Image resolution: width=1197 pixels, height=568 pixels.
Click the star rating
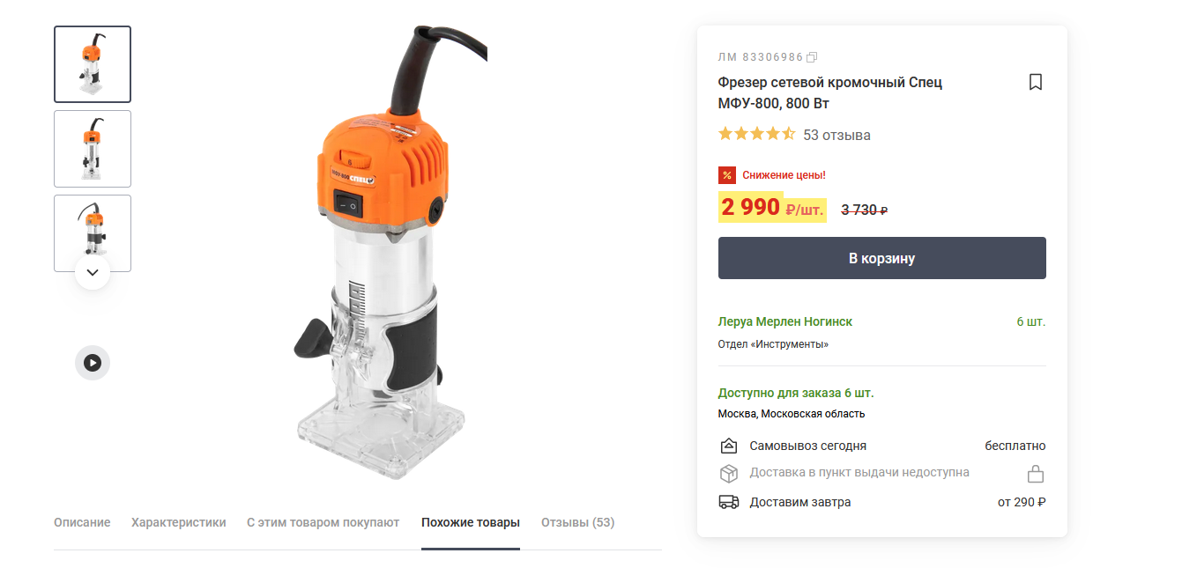pos(756,135)
